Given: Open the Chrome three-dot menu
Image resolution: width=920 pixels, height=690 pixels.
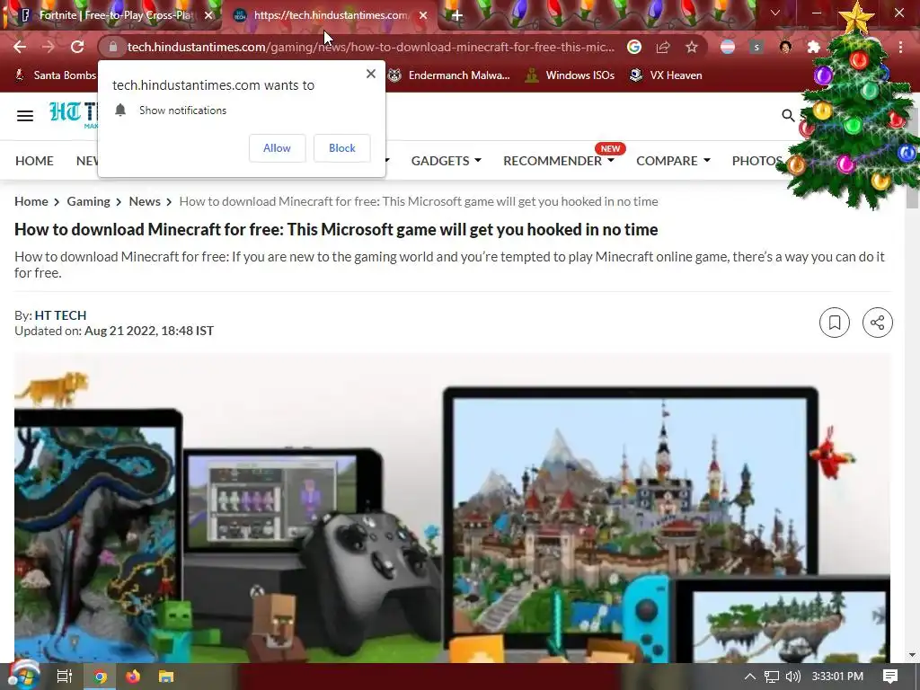Looking at the screenshot, I should click(x=900, y=47).
